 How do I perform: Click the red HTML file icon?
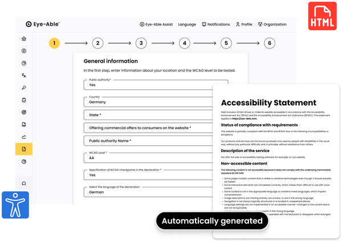[323, 16]
